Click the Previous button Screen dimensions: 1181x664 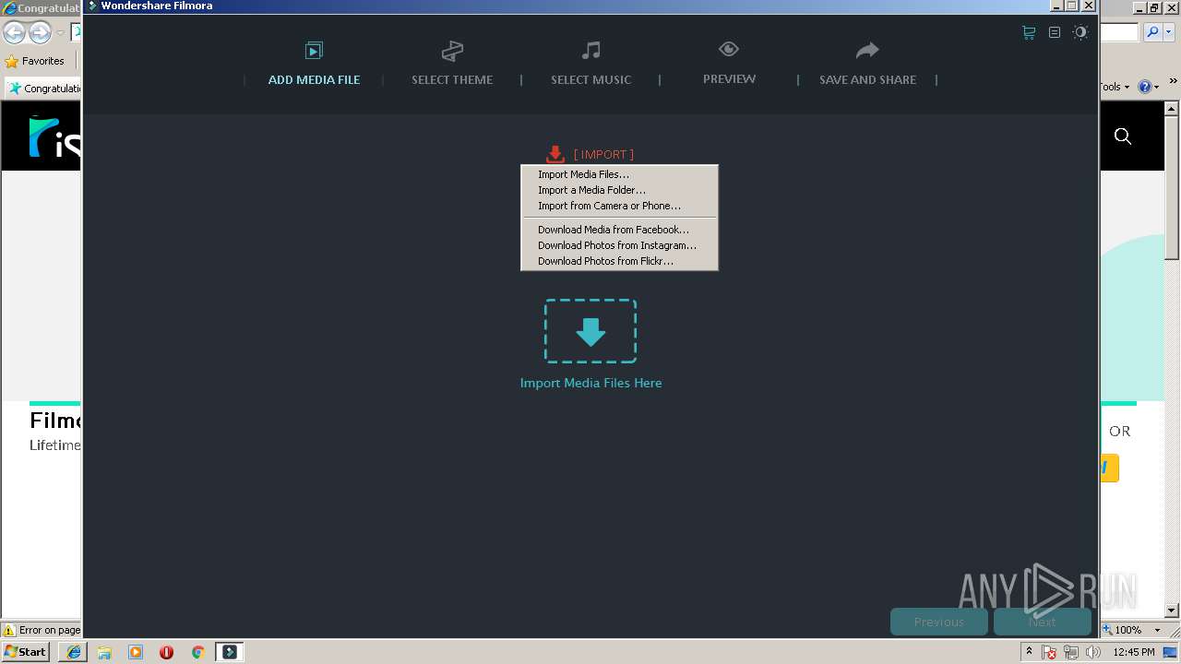(938, 622)
